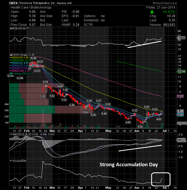Click the pink EMA(100) legend line marker
This screenshot has width=187, height=190.
tap(11, 71)
